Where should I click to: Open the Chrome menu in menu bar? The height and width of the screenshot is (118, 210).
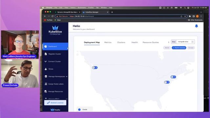pyautogui.click(x=49, y=8)
